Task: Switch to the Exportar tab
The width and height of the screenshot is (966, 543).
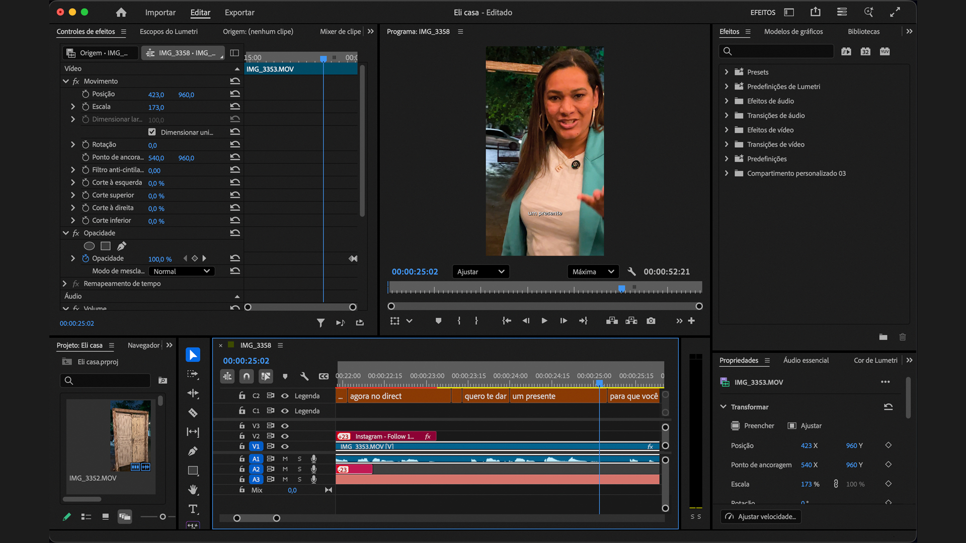Action: [239, 13]
